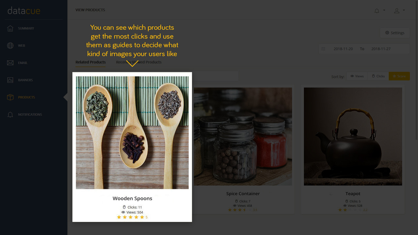Click the user profile icon
Viewport: 418px width, 235px height.
tap(397, 10)
